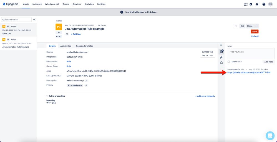277x142 pixels.
Task: Click the Quick search list field
Action: [x=16, y=20]
